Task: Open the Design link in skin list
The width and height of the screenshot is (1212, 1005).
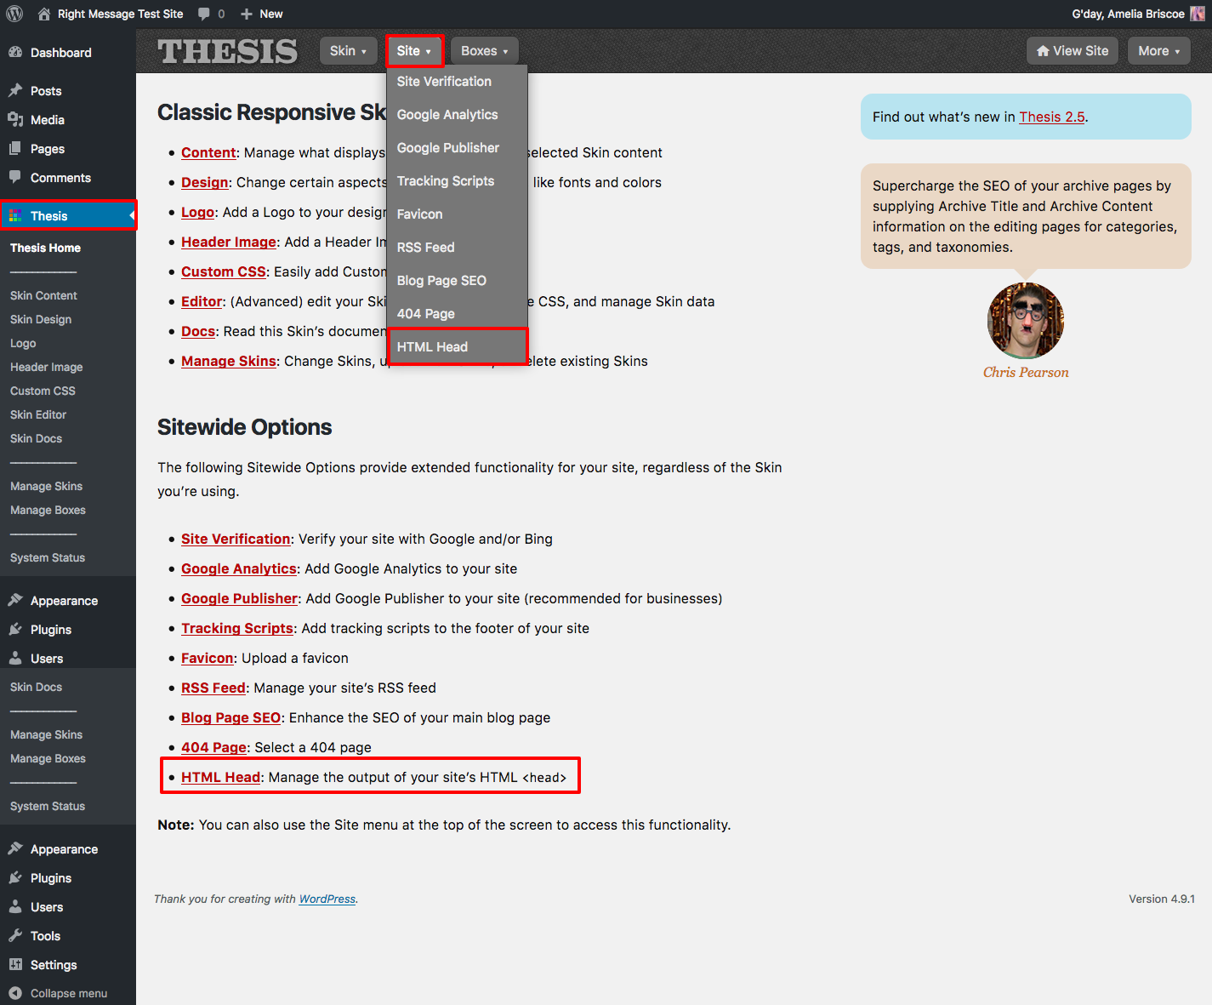Action: click(205, 182)
